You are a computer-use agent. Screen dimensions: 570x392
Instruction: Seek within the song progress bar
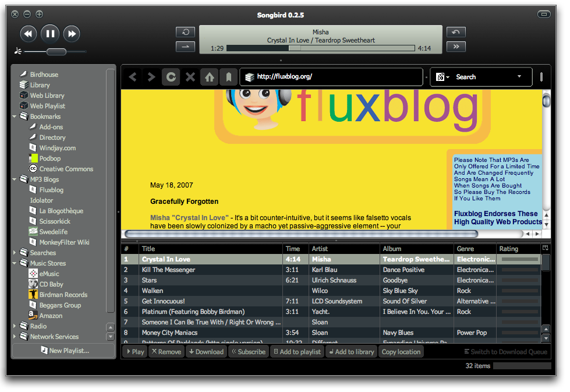321,48
